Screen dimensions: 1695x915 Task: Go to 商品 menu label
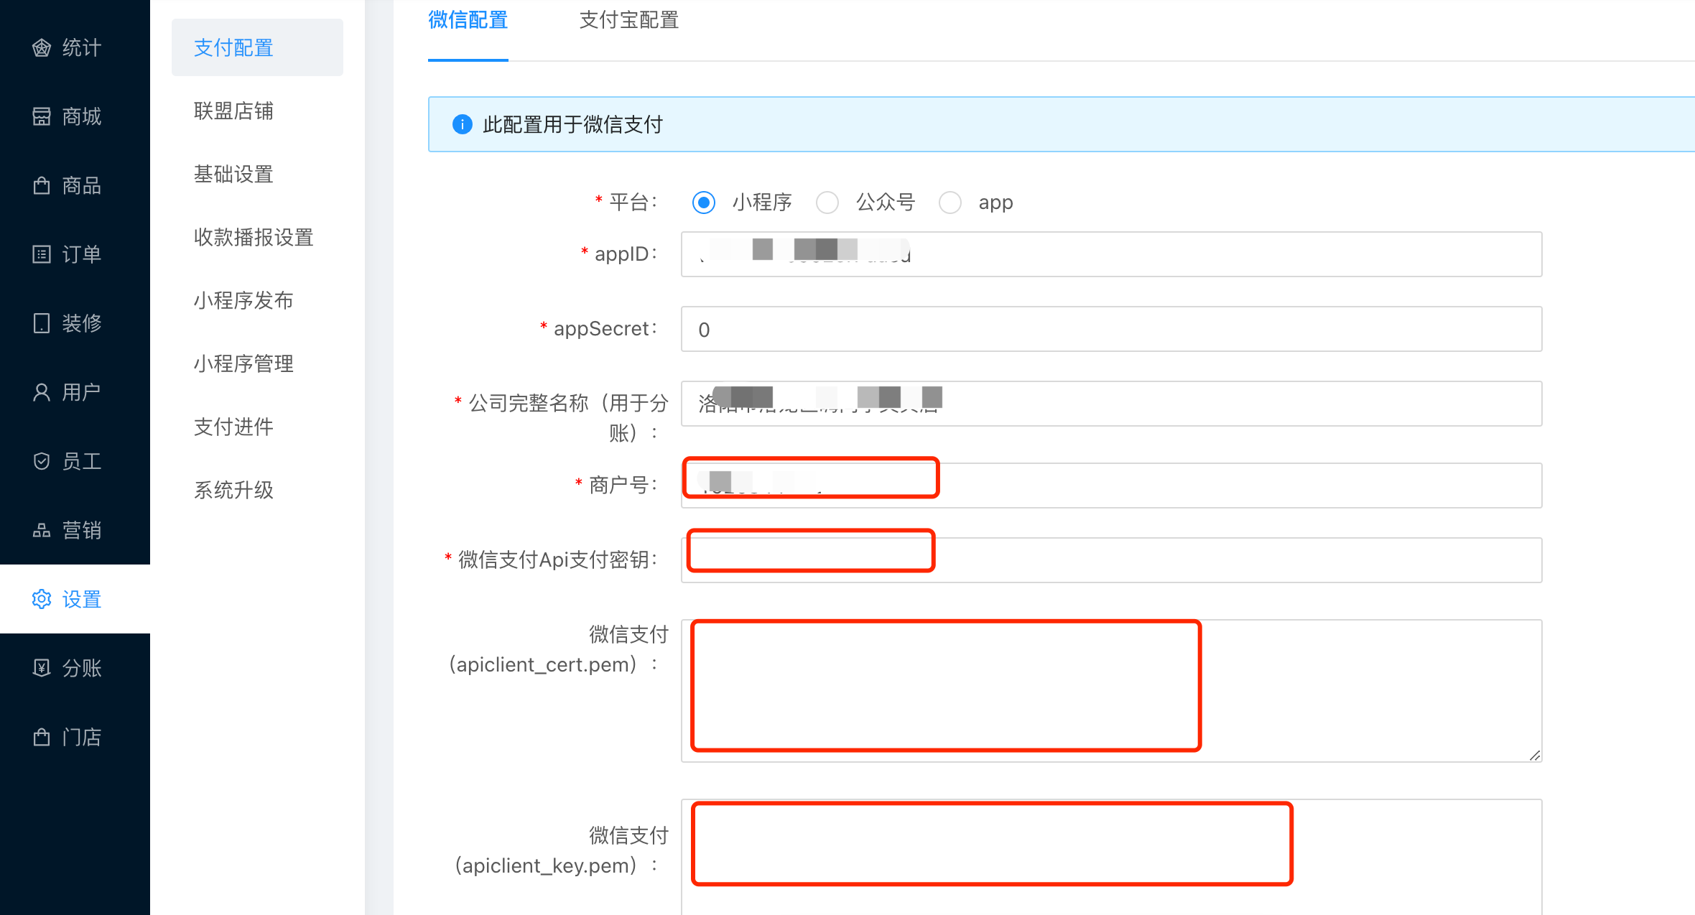pos(82,185)
